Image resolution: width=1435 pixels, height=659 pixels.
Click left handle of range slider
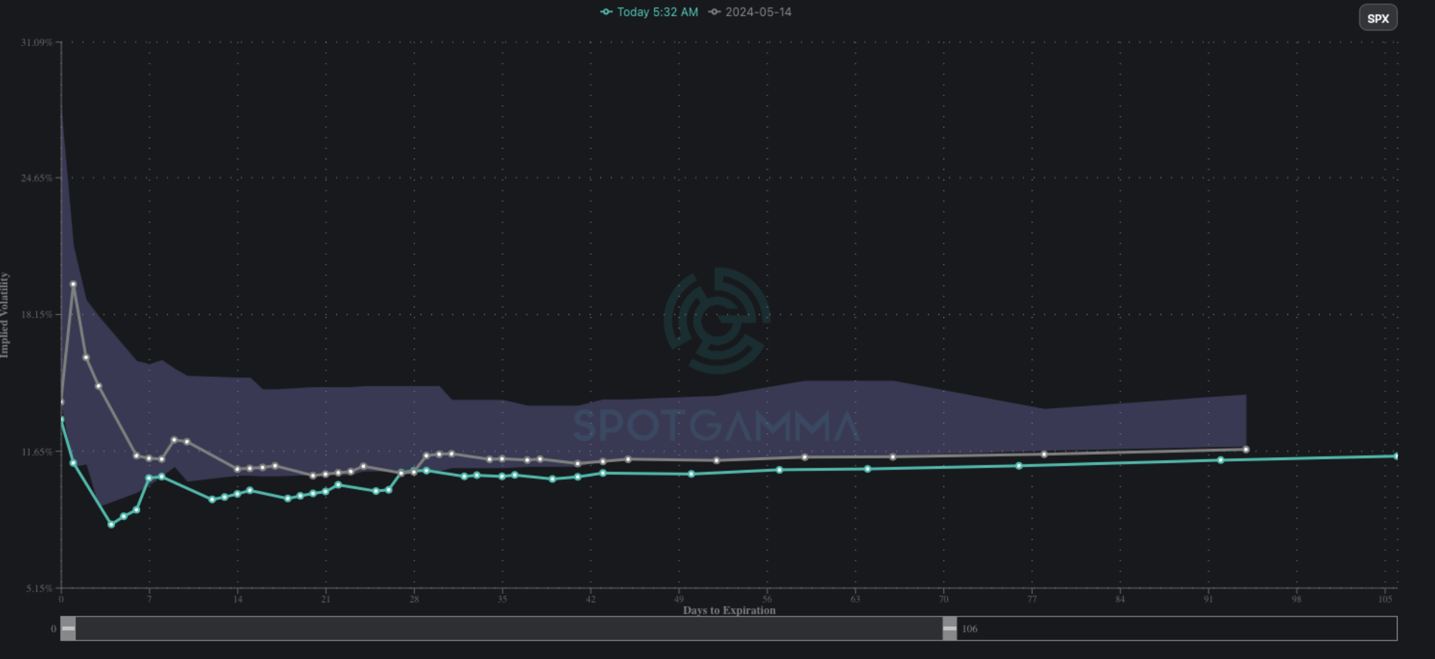68,629
